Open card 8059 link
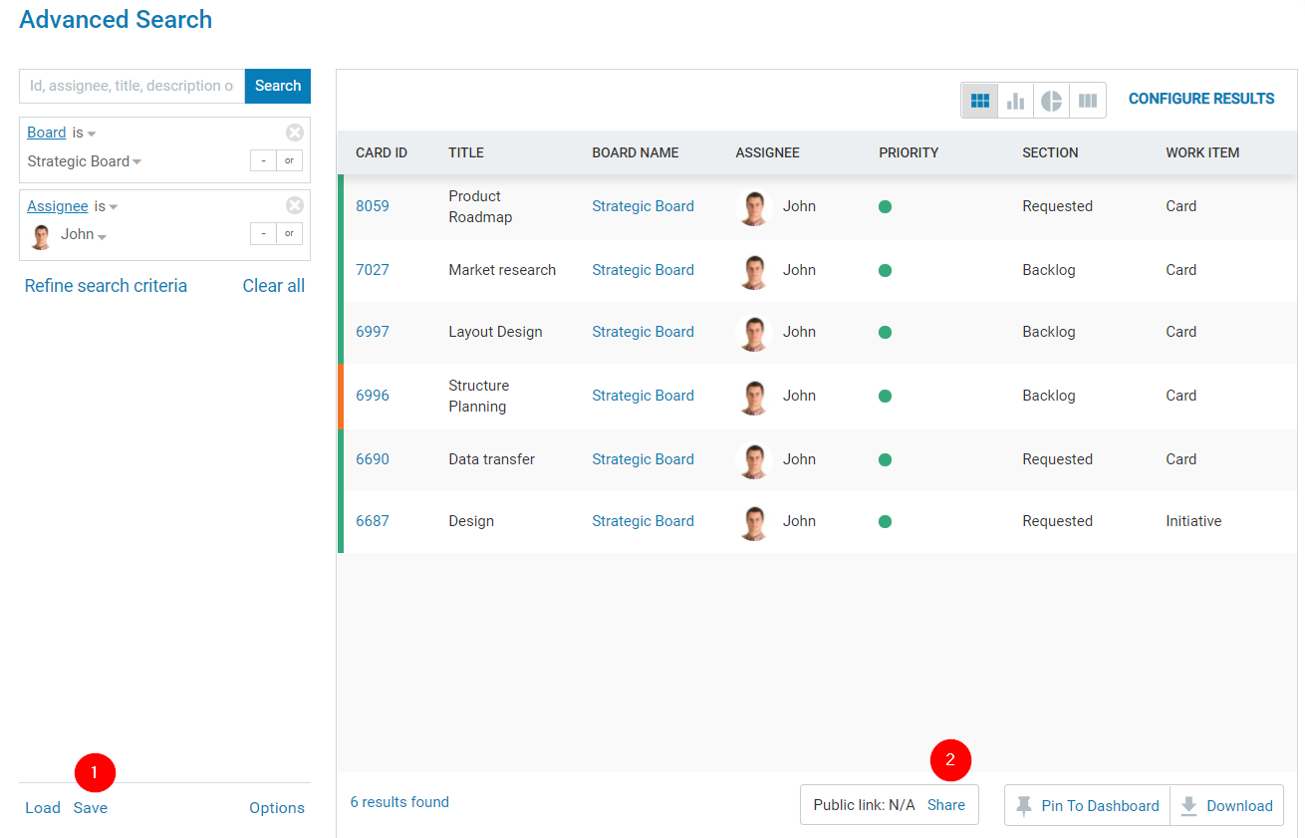Viewport: 1305px width, 838px height. click(373, 206)
